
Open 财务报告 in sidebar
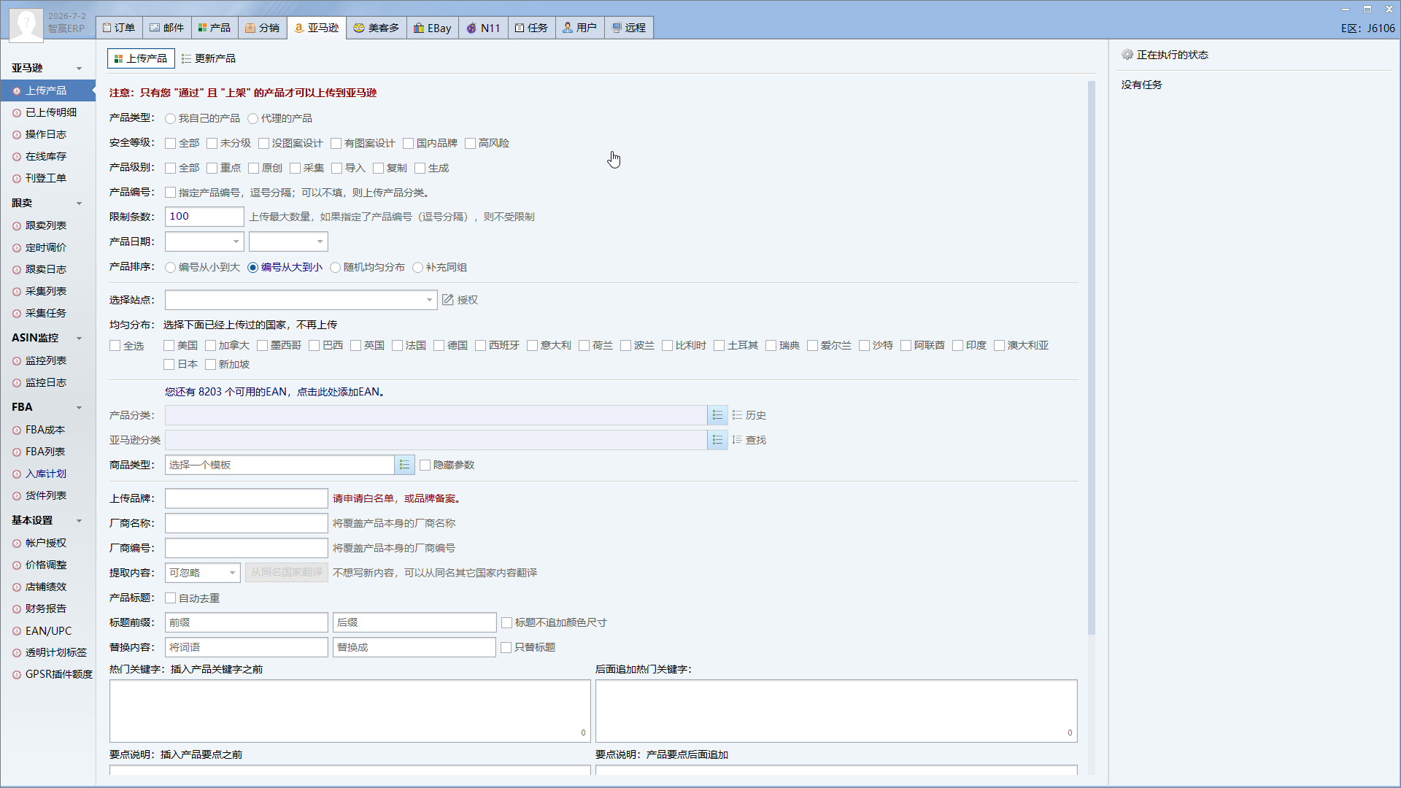tap(46, 609)
